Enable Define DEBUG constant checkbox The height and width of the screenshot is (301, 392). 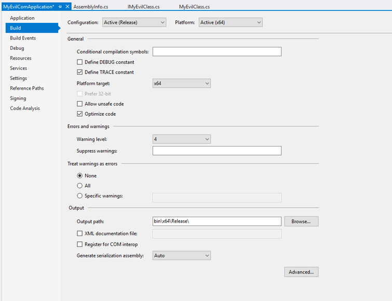point(79,62)
